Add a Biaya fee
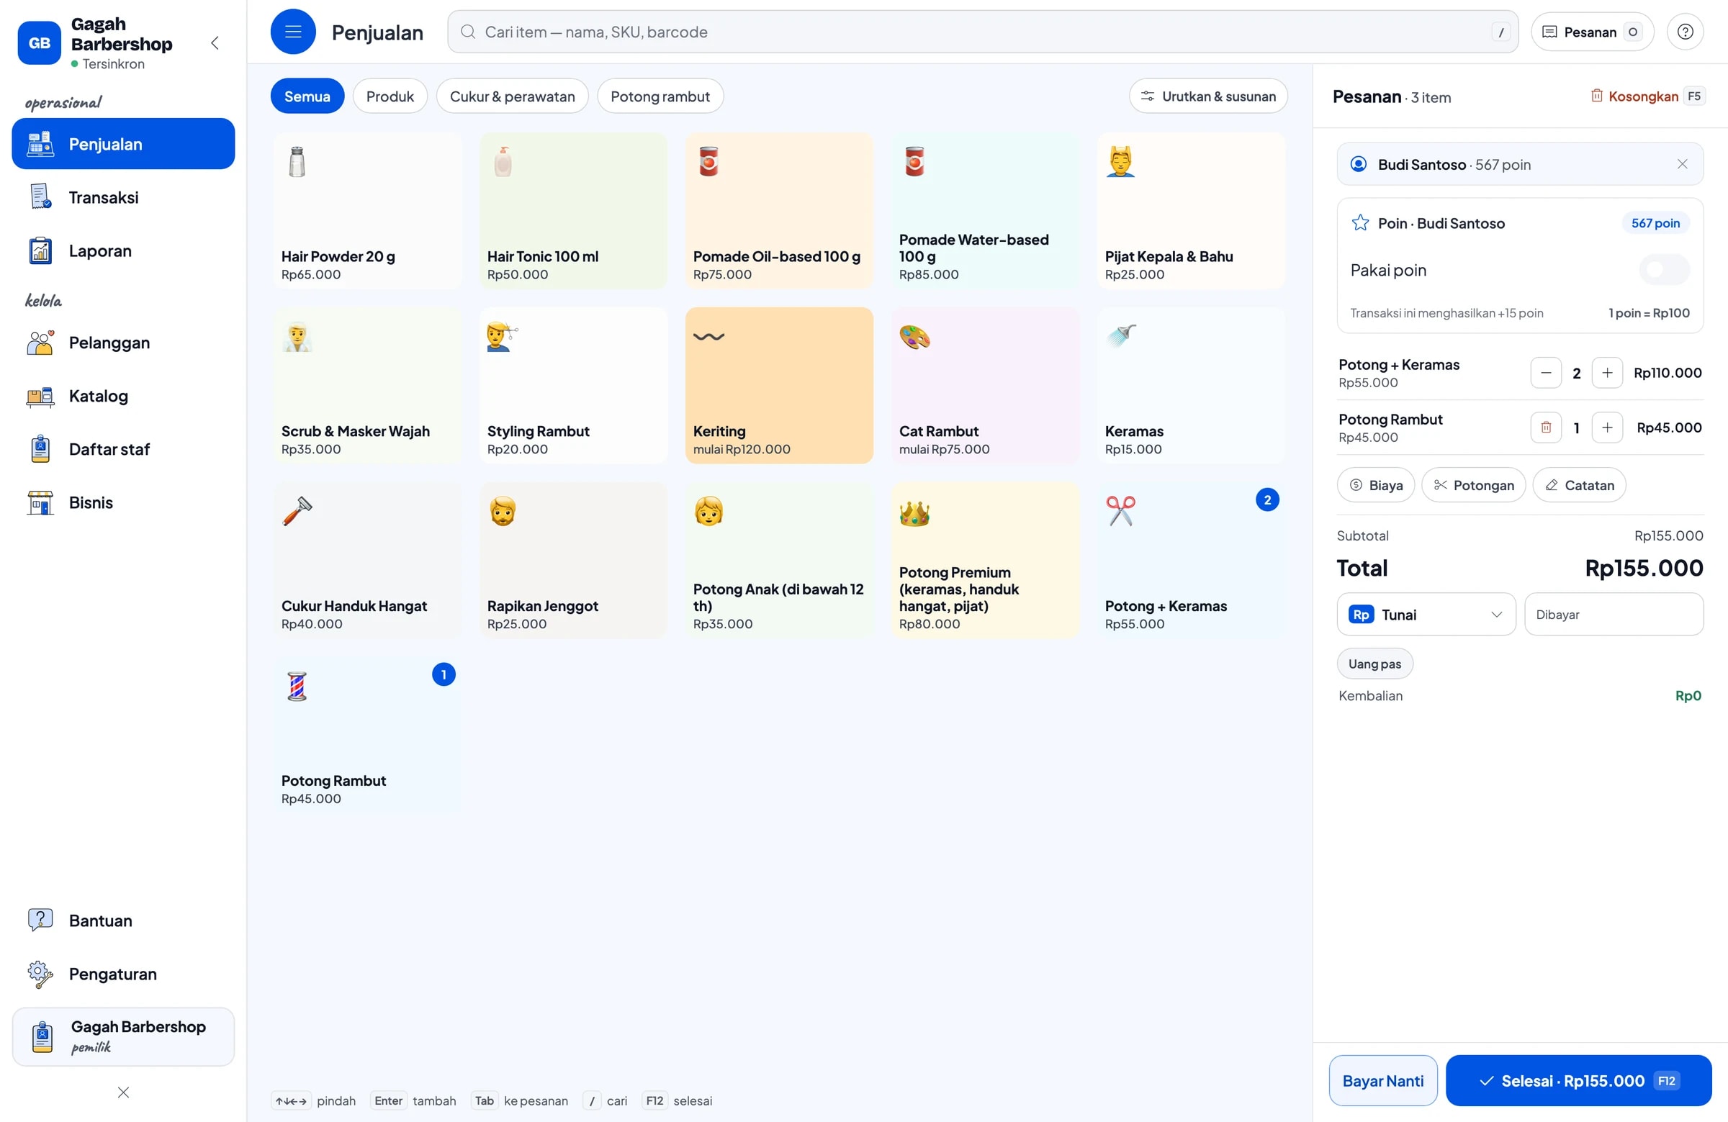Screen dimensions: 1728x1122 (x=1375, y=485)
